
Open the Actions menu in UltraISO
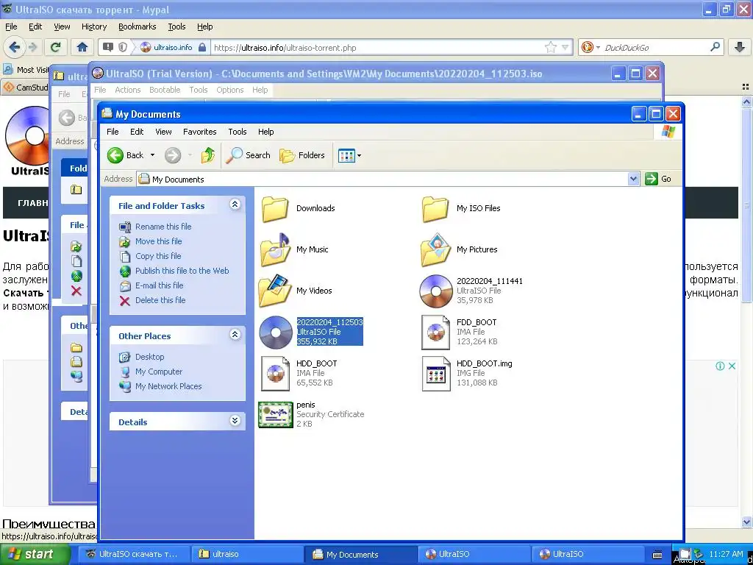[128, 90]
